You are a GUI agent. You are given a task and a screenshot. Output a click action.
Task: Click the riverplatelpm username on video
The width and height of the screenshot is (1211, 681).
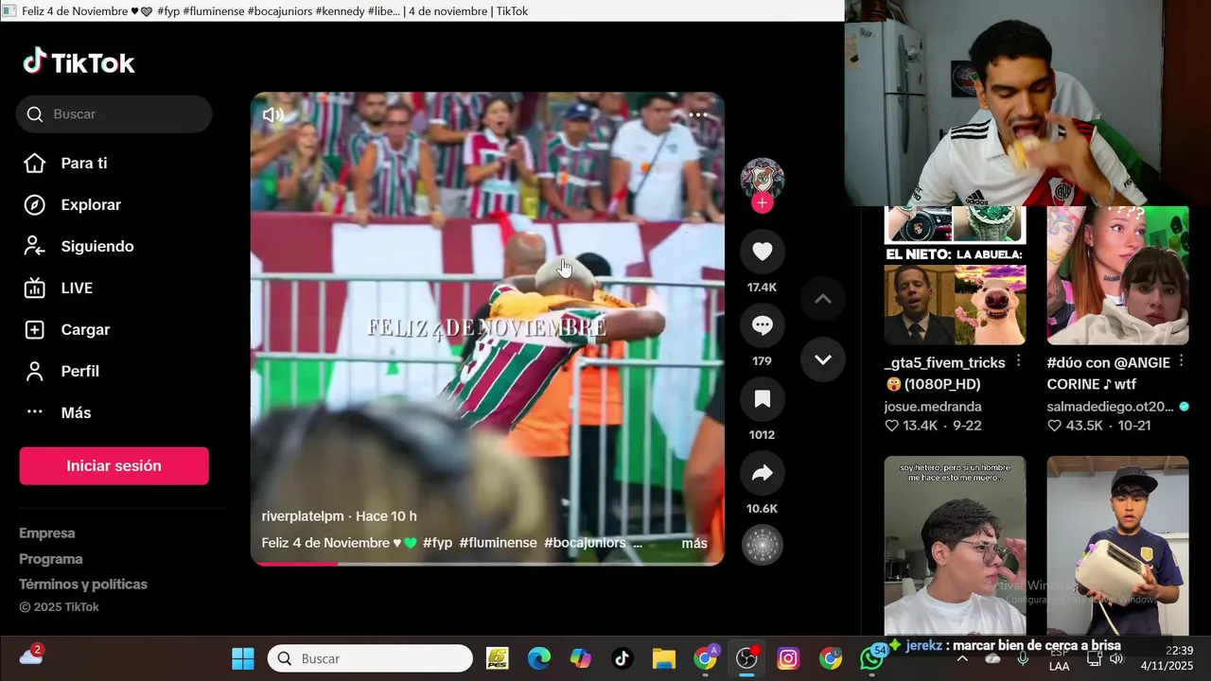303,515
